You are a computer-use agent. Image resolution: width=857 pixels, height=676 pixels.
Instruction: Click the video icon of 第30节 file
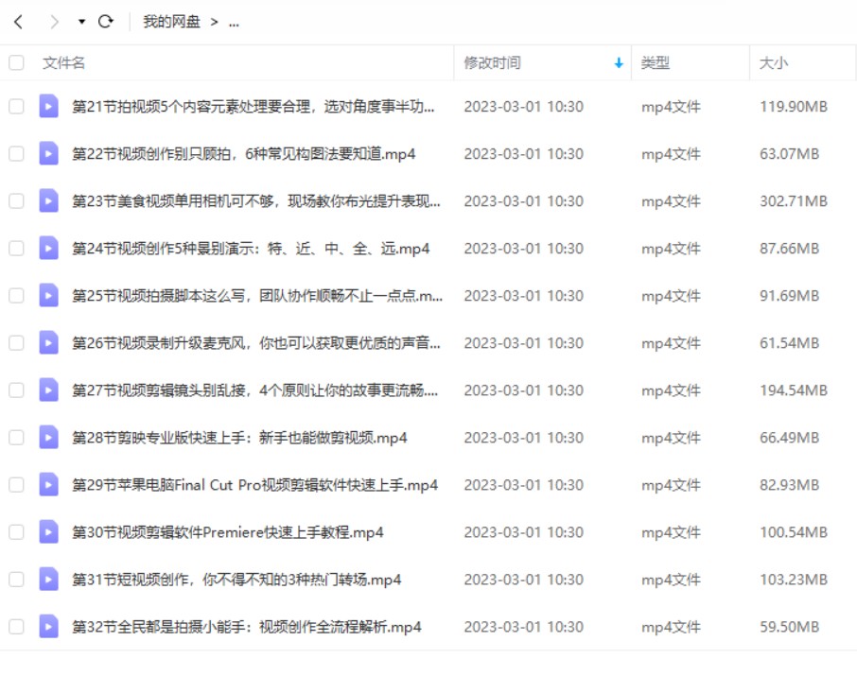pyautogui.click(x=48, y=531)
